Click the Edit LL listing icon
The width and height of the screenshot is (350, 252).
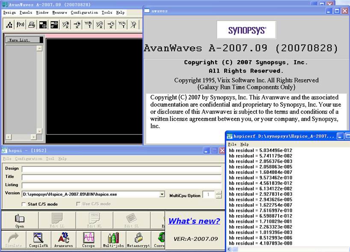pos(57,220)
